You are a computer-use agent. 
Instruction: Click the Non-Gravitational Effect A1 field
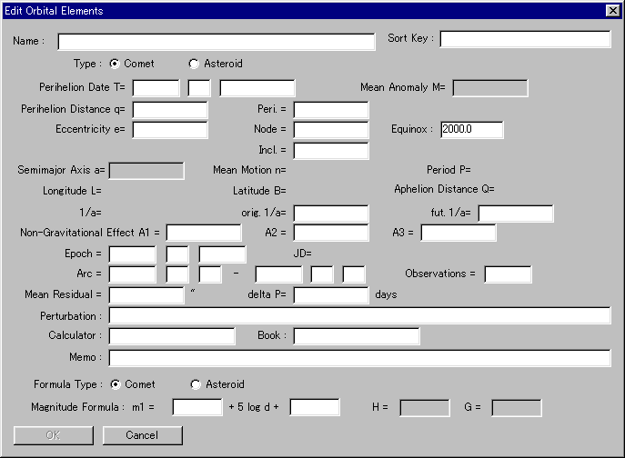tap(203, 234)
